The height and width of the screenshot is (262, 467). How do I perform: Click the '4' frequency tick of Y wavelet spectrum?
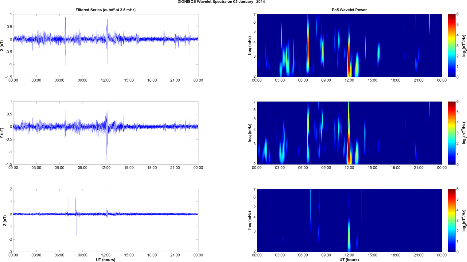click(x=255, y=130)
